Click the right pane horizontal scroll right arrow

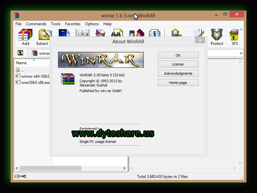[x=235, y=168]
